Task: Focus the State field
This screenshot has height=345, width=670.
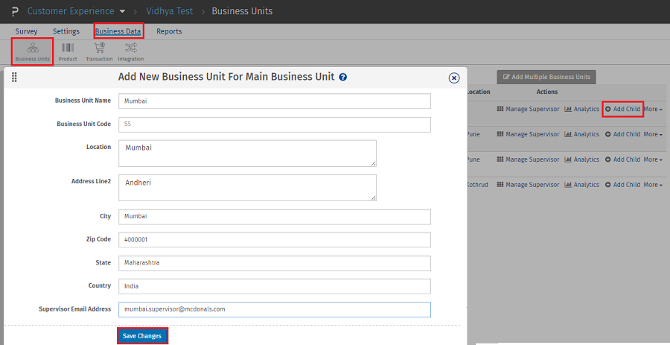Action: click(275, 263)
